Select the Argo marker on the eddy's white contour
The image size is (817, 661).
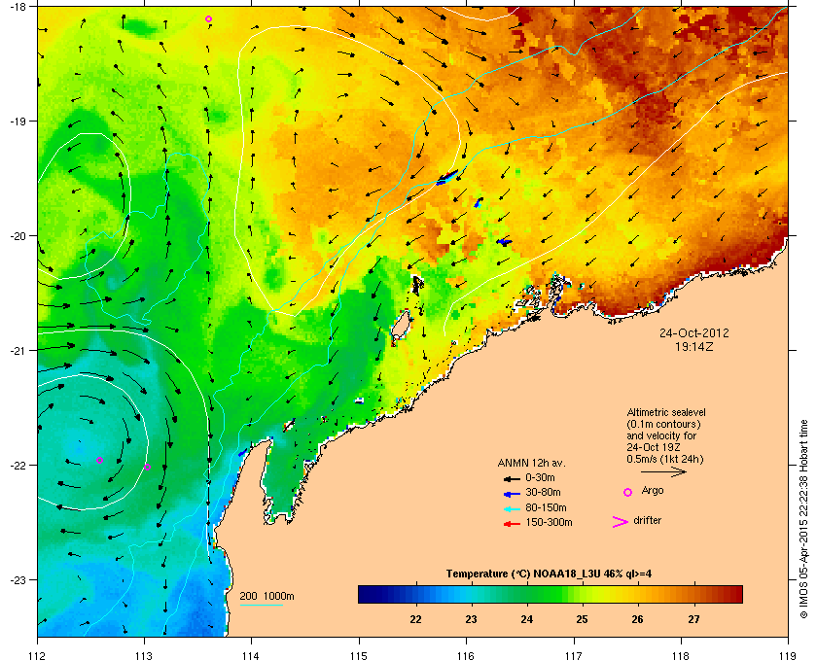(148, 468)
